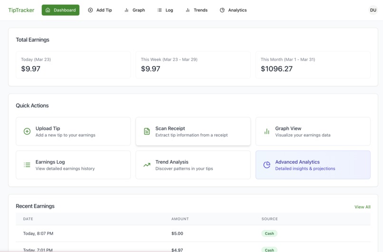Click the Total Earnings heading

click(x=32, y=39)
